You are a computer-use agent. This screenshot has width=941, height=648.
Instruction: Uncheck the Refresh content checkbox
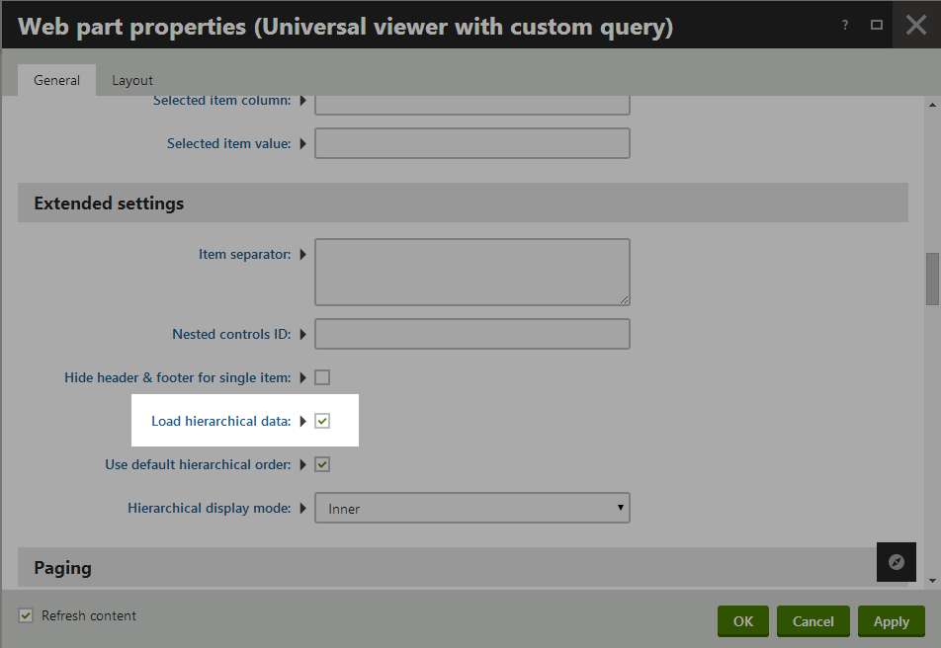tap(26, 615)
